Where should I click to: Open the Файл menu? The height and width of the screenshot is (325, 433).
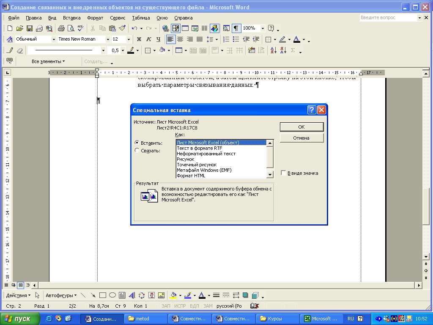click(x=14, y=18)
